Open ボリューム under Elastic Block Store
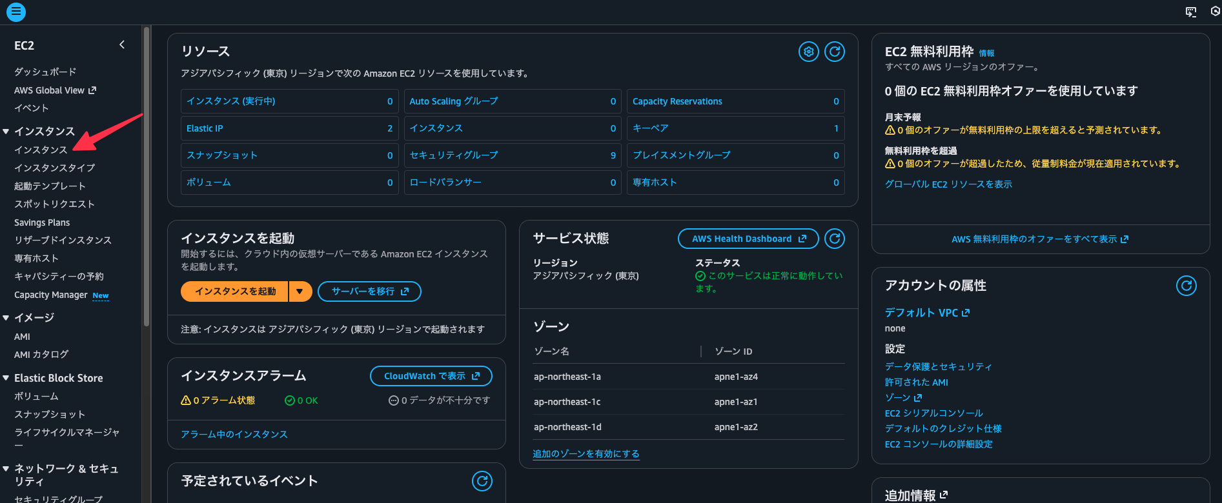 36,396
